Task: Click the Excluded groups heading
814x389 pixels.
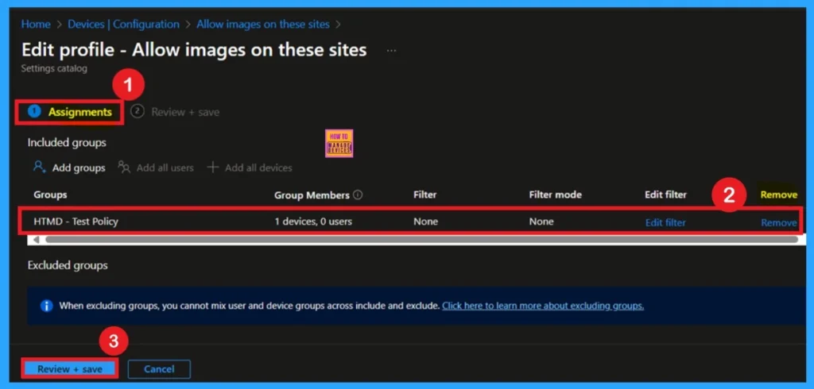Action: pos(68,265)
